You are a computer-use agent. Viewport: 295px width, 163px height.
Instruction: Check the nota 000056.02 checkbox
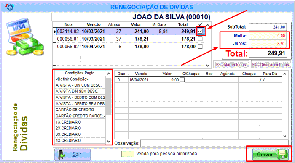tap(200, 46)
